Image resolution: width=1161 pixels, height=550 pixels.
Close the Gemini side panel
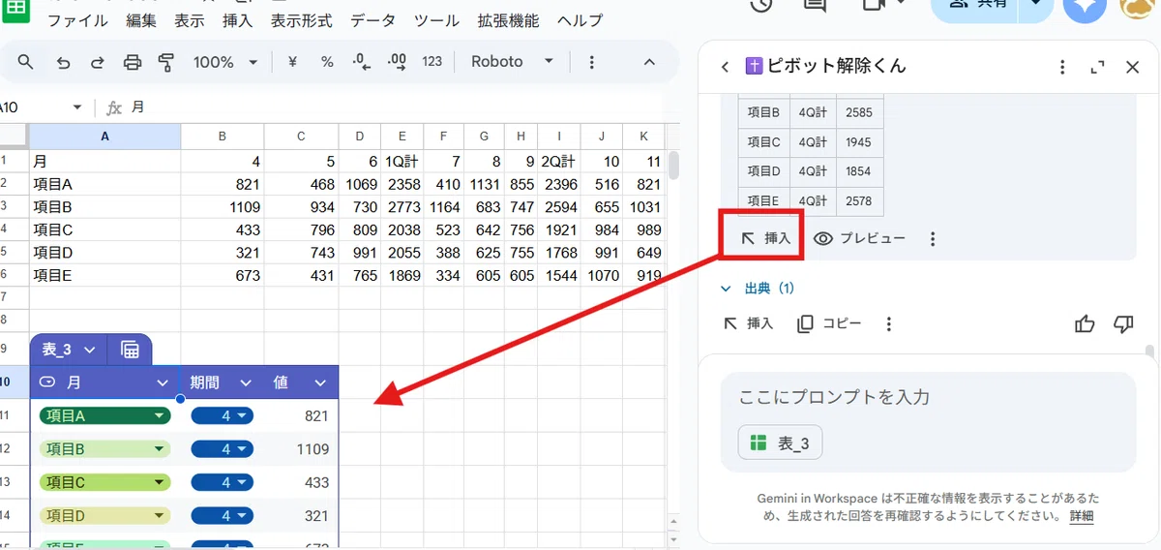coord(1133,67)
